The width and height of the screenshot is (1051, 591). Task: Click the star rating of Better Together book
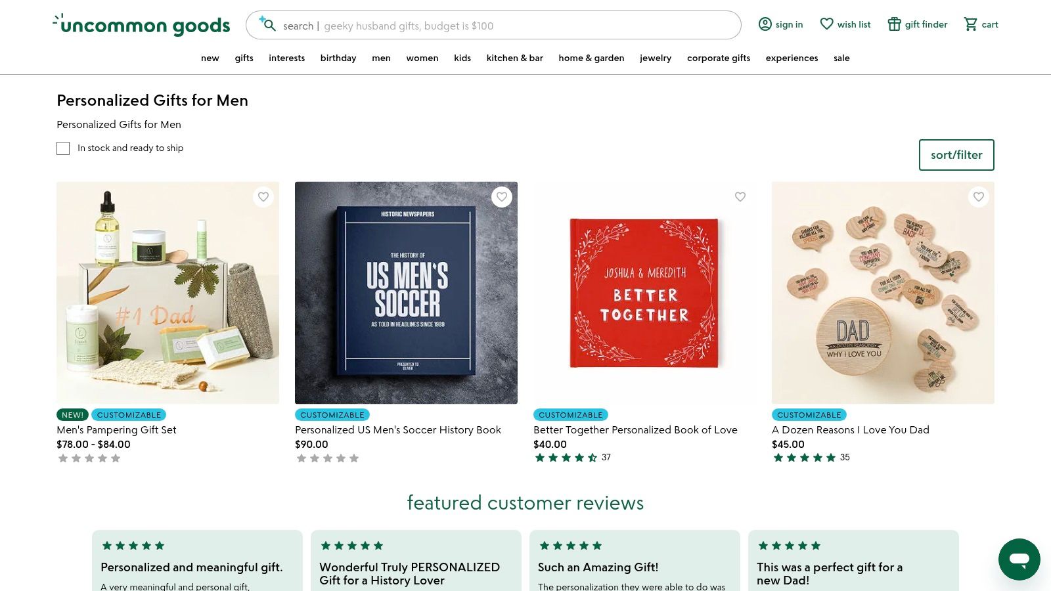point(566,458)
